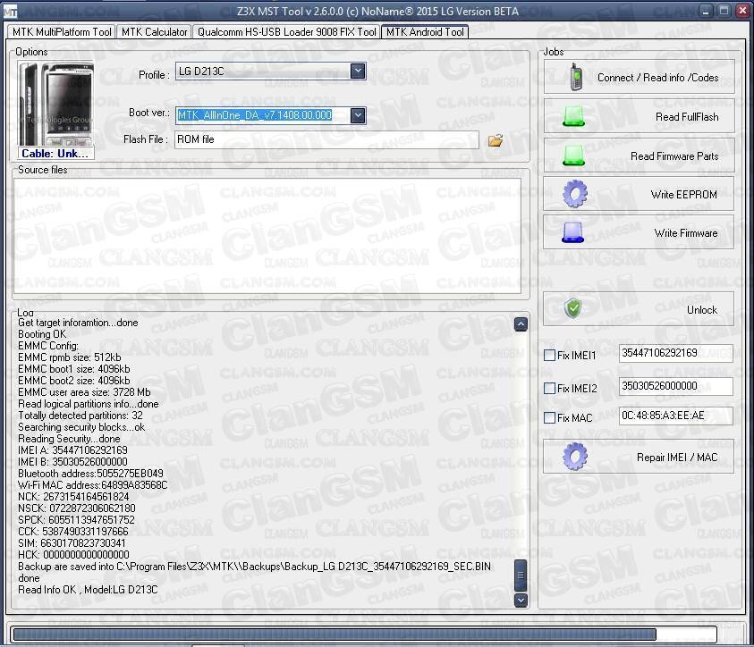
Task: Click log line CCK: 5387490331197666
Action: tap(73, 531)
